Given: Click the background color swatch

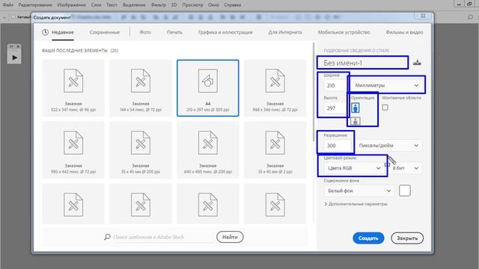Looking at the screenshot, I should pos(404,191).
